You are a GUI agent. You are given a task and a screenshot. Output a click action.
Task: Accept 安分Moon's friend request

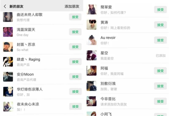coord(75,77)
